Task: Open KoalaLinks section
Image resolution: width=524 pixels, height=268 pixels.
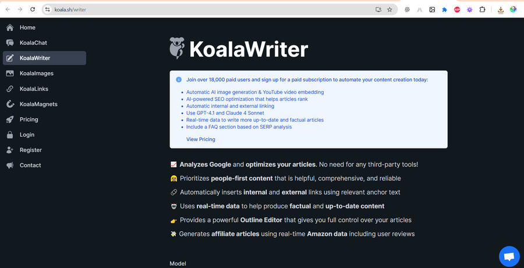Action: pyautogui.click(x=44, y=89)
